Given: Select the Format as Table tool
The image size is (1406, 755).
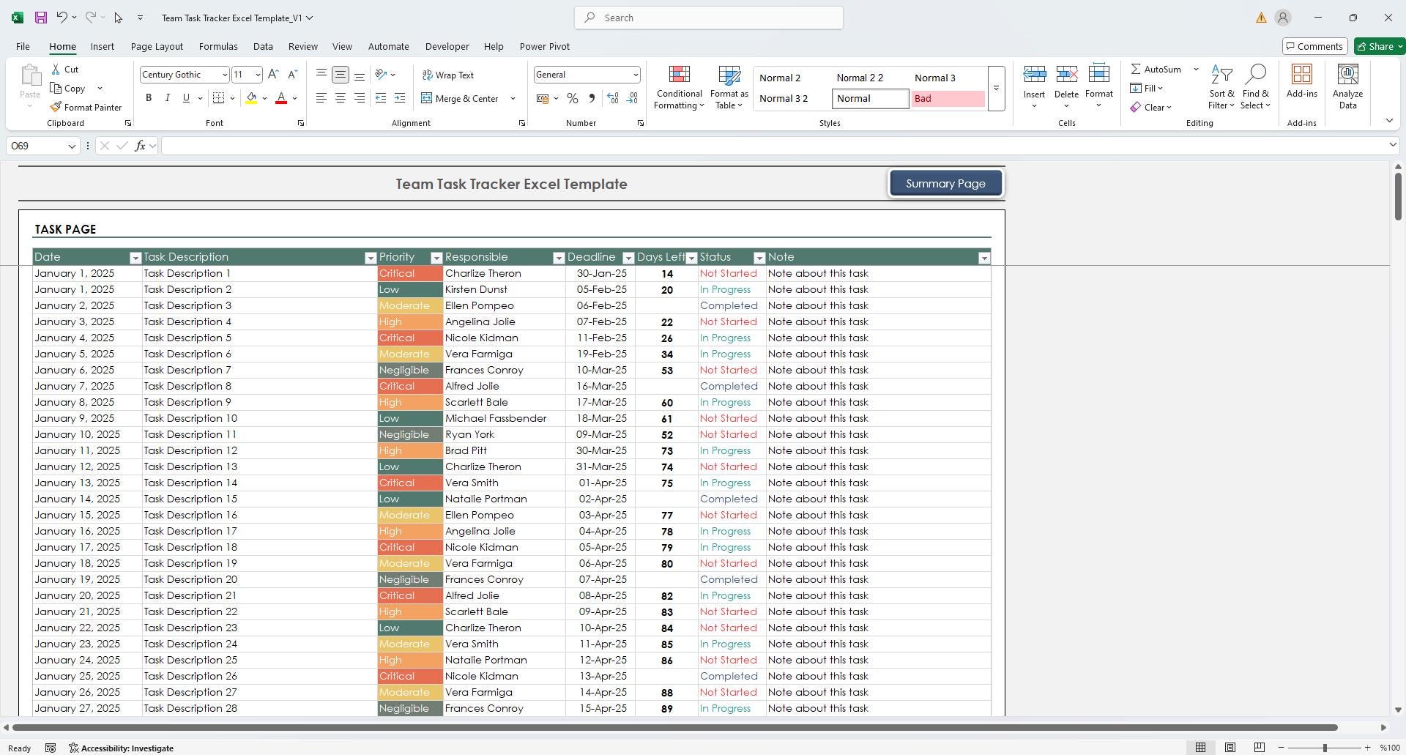Looking at the screenshot, I should point(728,86).
